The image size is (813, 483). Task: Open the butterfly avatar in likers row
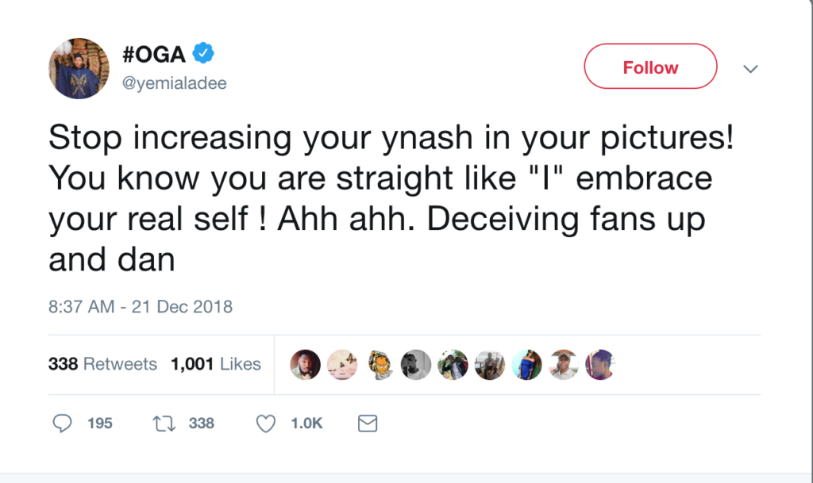(342, 364)
